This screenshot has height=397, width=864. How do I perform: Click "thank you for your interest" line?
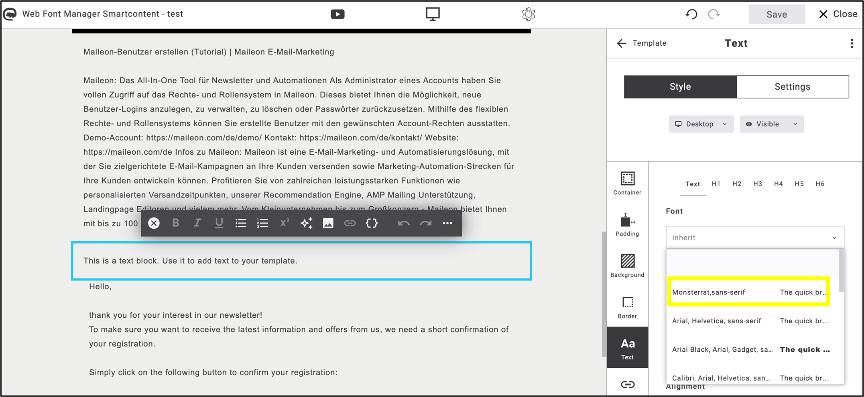(x=175, y=315)
